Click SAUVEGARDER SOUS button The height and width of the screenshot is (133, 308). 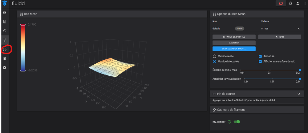pos(234,49)
